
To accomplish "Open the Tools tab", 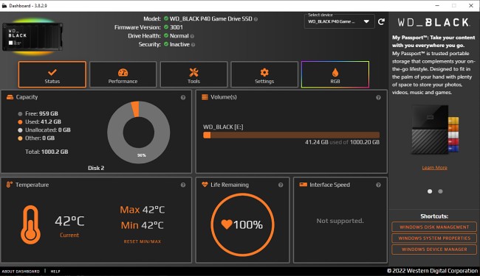I will pyautogui.click(x=193, y=74).
